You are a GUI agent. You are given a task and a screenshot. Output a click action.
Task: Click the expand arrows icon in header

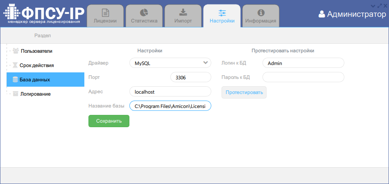click(379, 6)
